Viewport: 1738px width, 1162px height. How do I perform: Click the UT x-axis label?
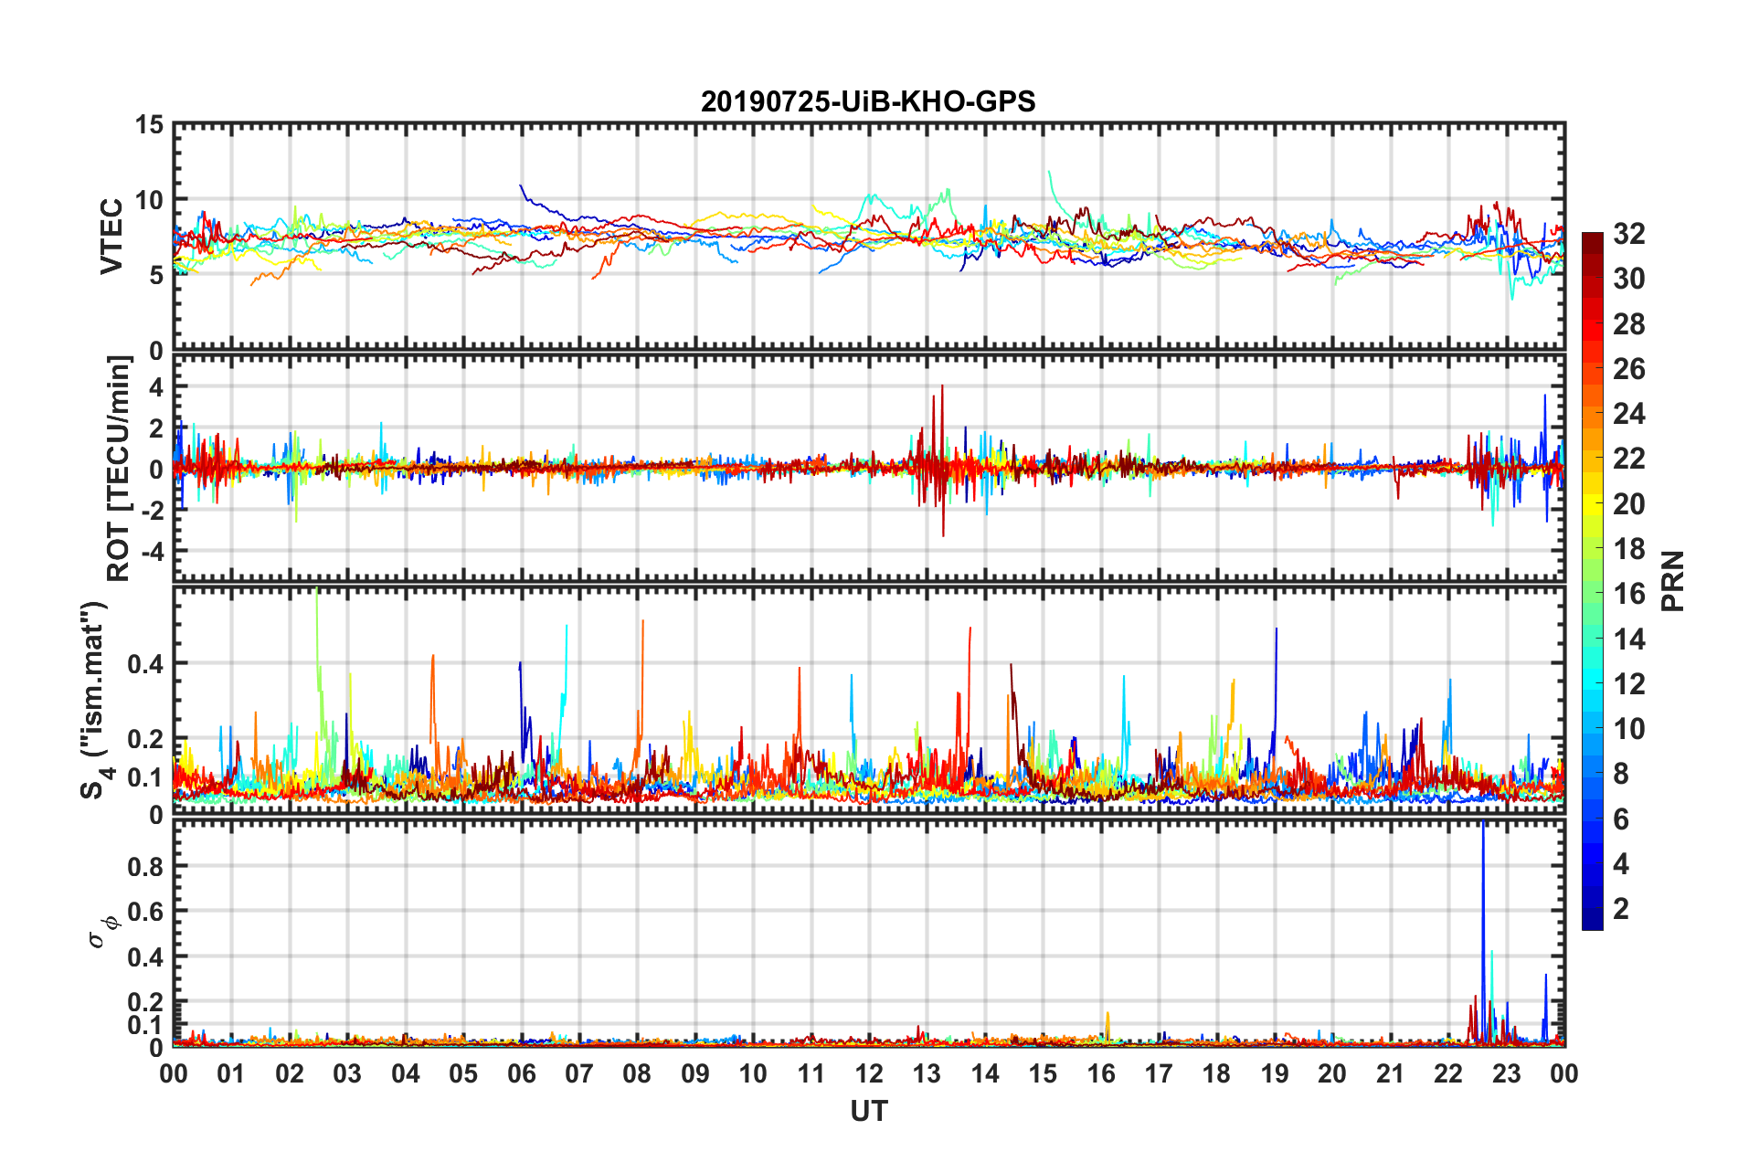pos(869,1111)
